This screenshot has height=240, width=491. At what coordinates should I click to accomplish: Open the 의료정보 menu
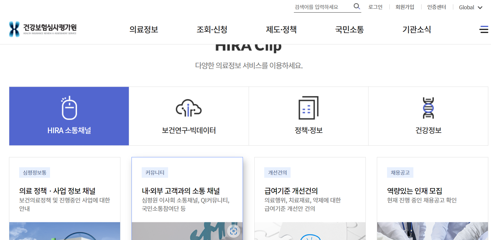144,29
